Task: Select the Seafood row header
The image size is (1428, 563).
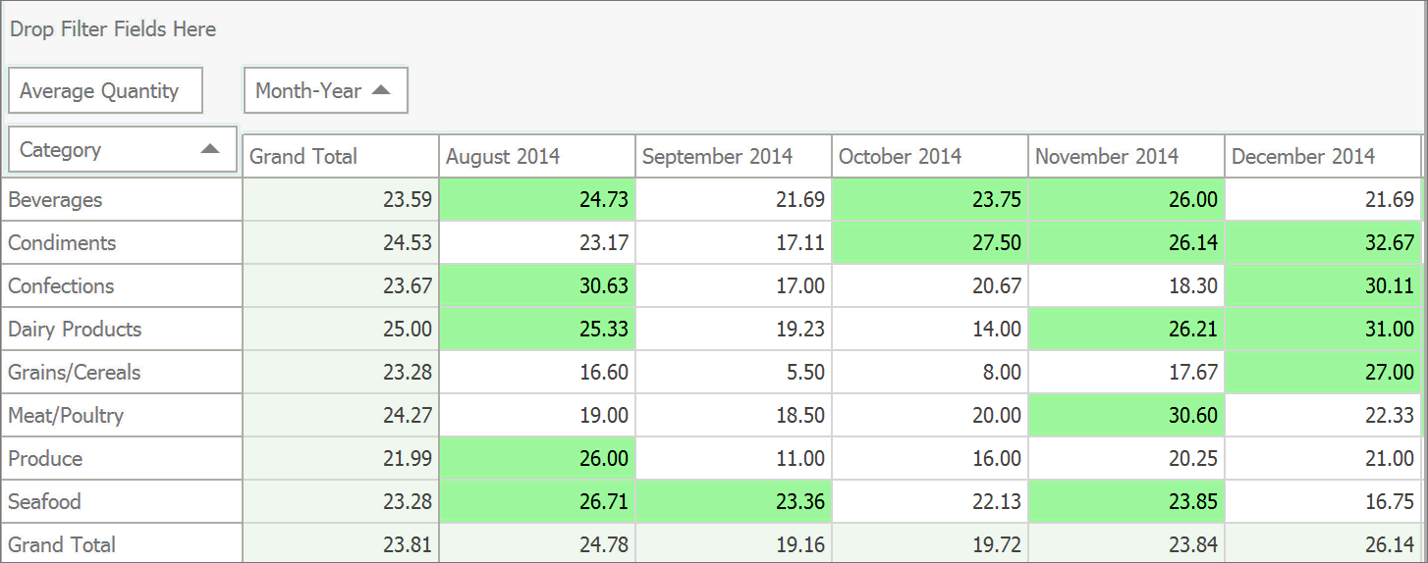Action: pyautogui.click(x=121, y=501)
